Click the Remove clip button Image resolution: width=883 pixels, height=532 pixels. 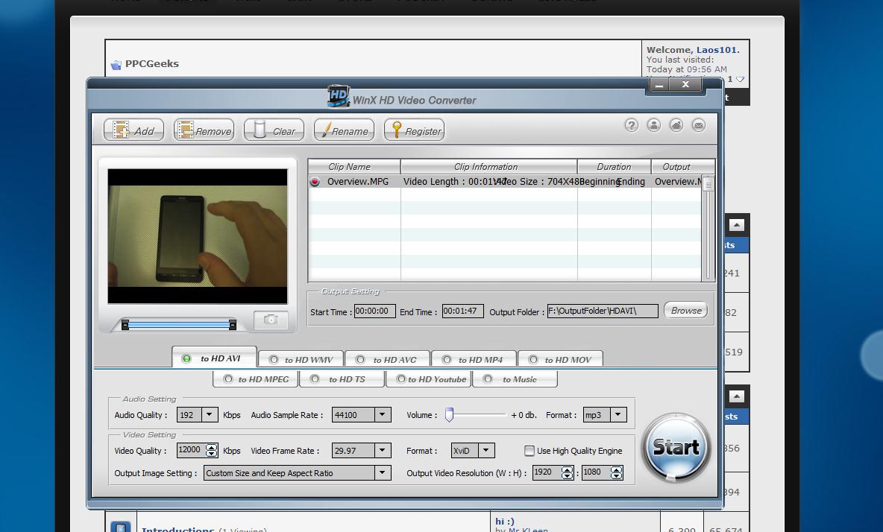204,130
